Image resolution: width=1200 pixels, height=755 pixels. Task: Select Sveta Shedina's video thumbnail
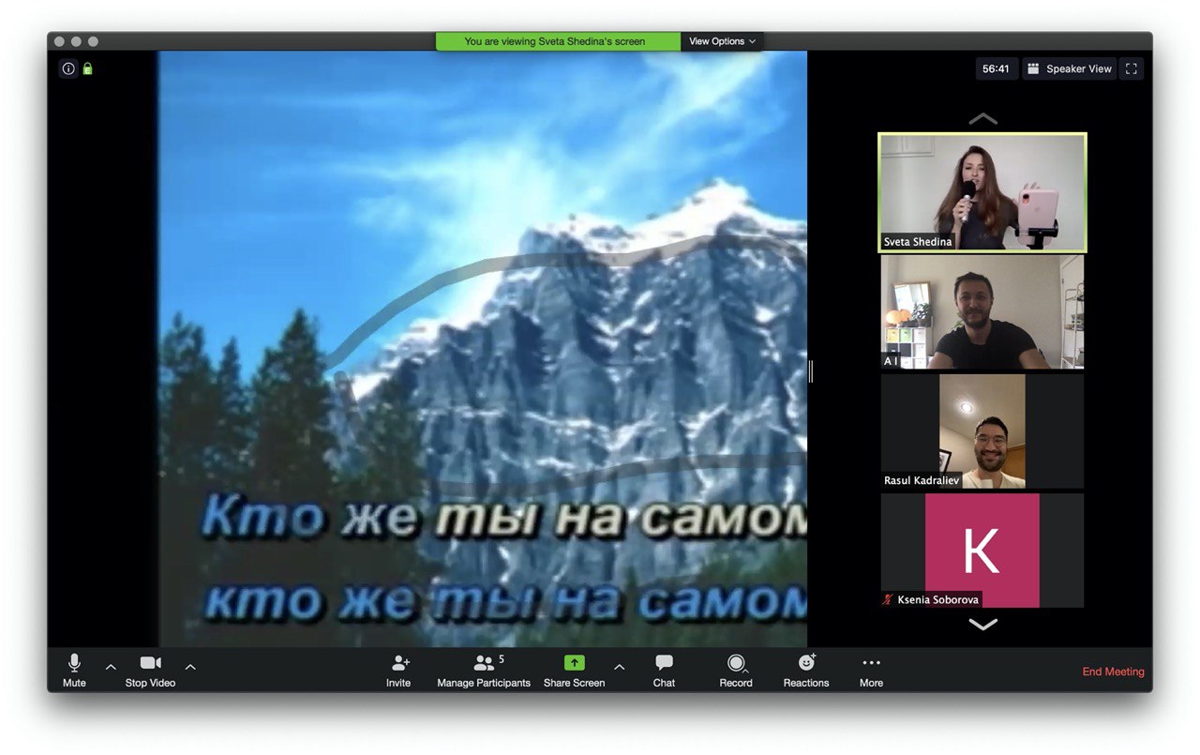point(982,192)
